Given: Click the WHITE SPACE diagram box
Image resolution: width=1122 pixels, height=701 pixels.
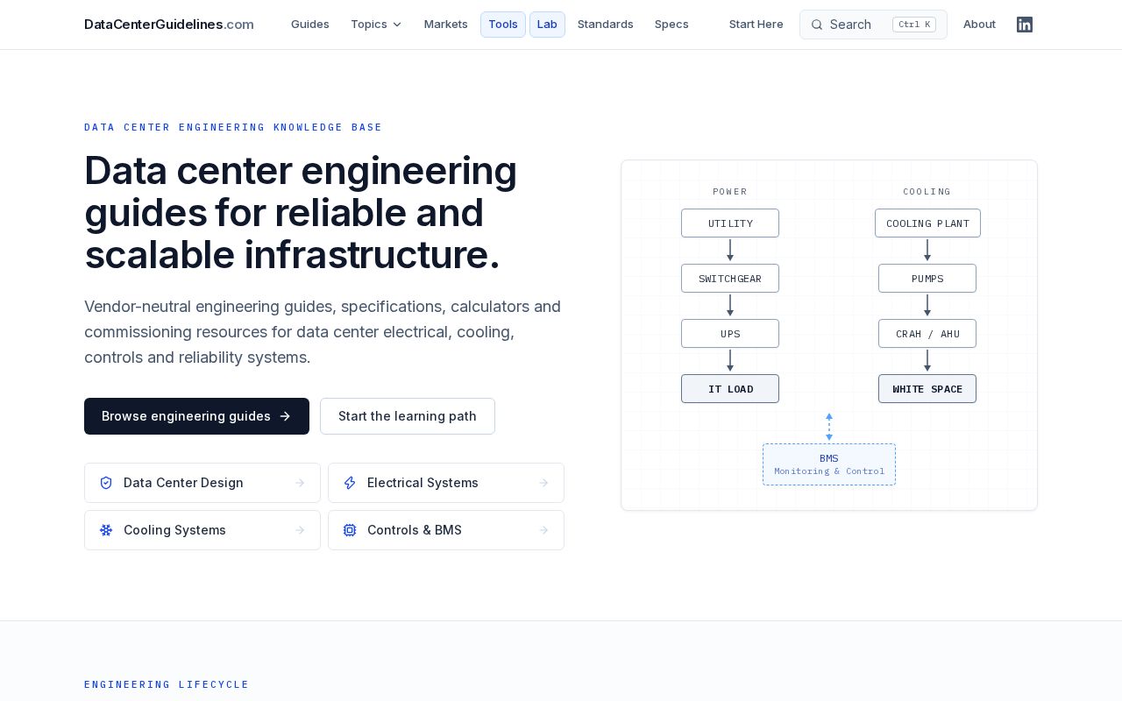Looking at the screenshot, I should pos(927,389).
